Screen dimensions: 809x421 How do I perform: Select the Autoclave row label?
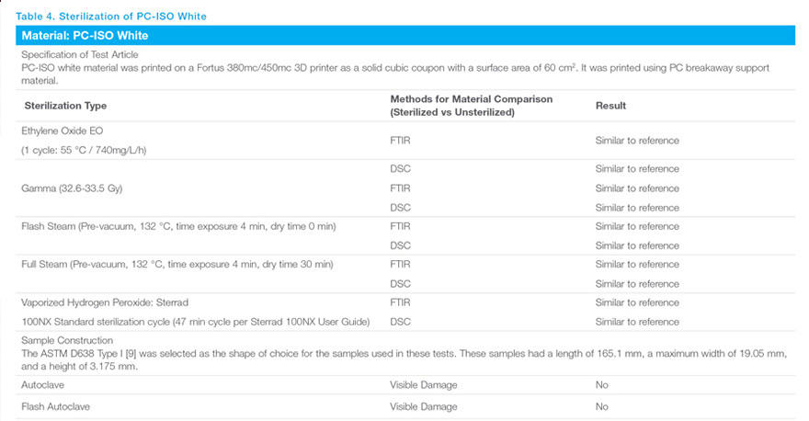coord(42,385)
